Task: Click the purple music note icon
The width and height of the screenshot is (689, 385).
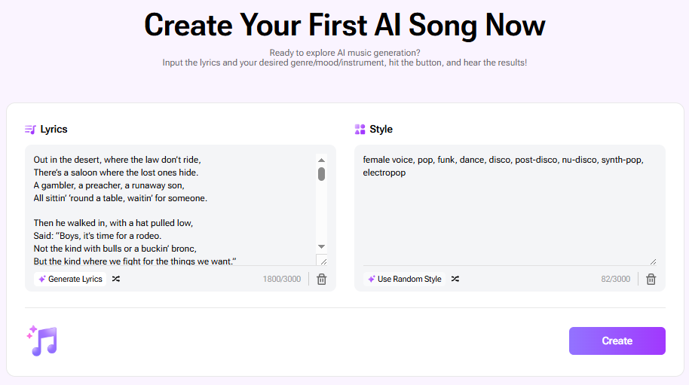Action: [42, 341]
